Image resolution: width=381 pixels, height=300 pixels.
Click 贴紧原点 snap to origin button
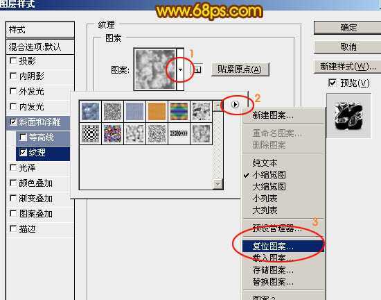(x=240, y=69)
